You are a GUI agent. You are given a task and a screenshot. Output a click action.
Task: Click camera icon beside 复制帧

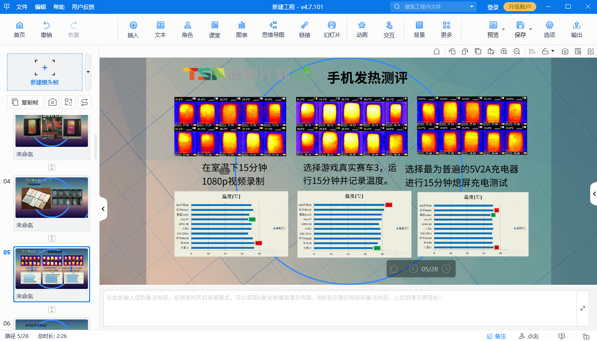coord(52,102)
